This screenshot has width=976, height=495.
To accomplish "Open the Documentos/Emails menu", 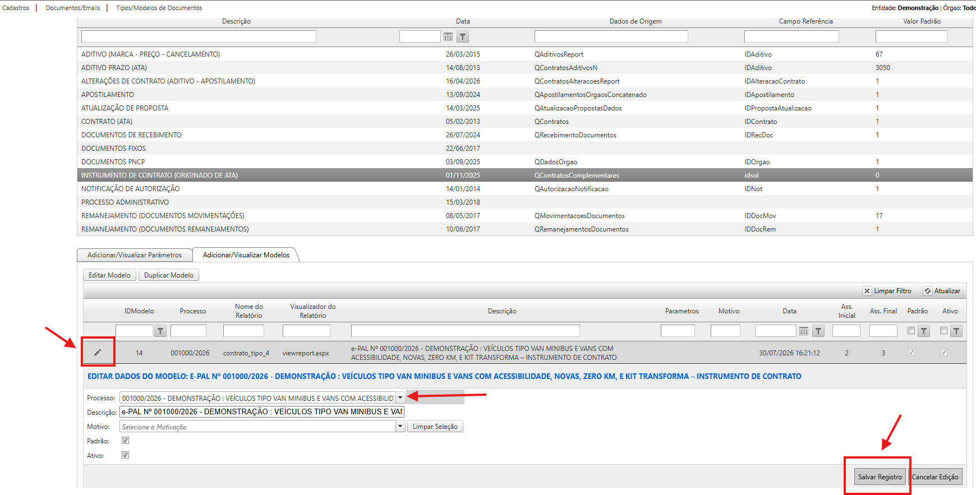I will [x=73, y=8].
